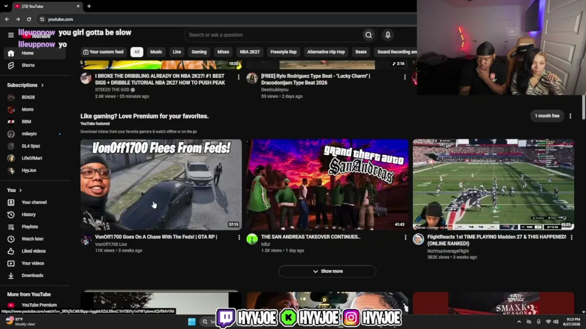Expand the Subscriptions section
This screenshot has width=586, height=329.
pos(26,85)
